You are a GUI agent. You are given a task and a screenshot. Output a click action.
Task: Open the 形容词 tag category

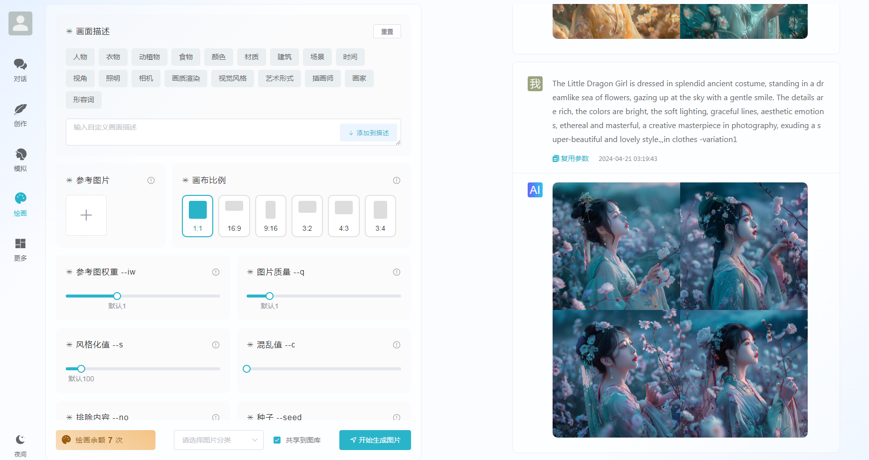[84, 100]
